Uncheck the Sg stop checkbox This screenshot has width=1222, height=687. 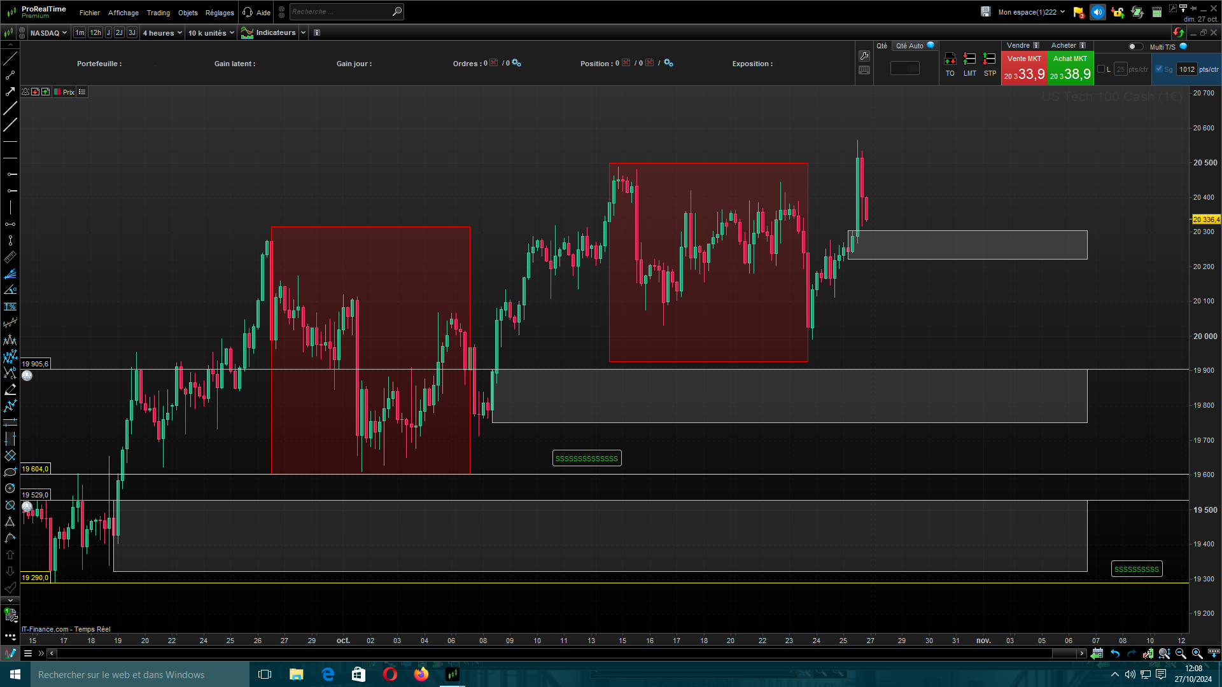[x=1159, y=69]
